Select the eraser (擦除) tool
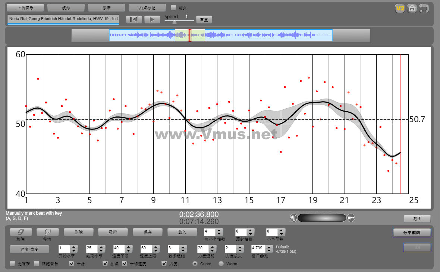Screen dimensions: 440x272 tap(20, 232)
